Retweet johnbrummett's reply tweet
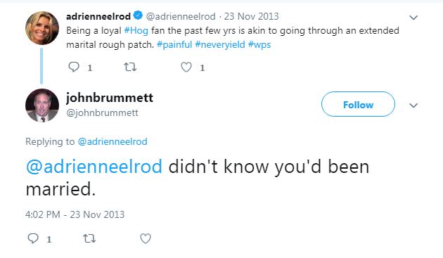 click(89, 239)
